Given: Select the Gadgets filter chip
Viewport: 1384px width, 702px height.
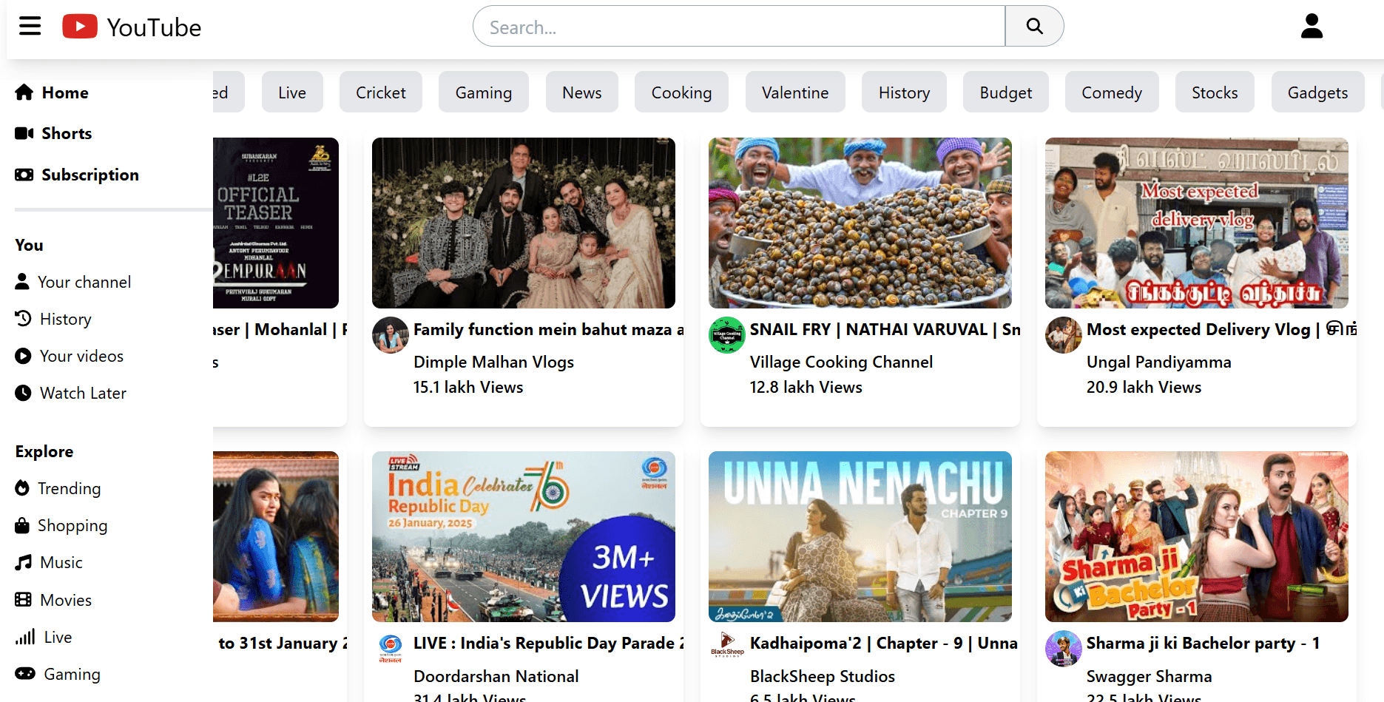Looking at the screenshot, I should point(1317,92).
